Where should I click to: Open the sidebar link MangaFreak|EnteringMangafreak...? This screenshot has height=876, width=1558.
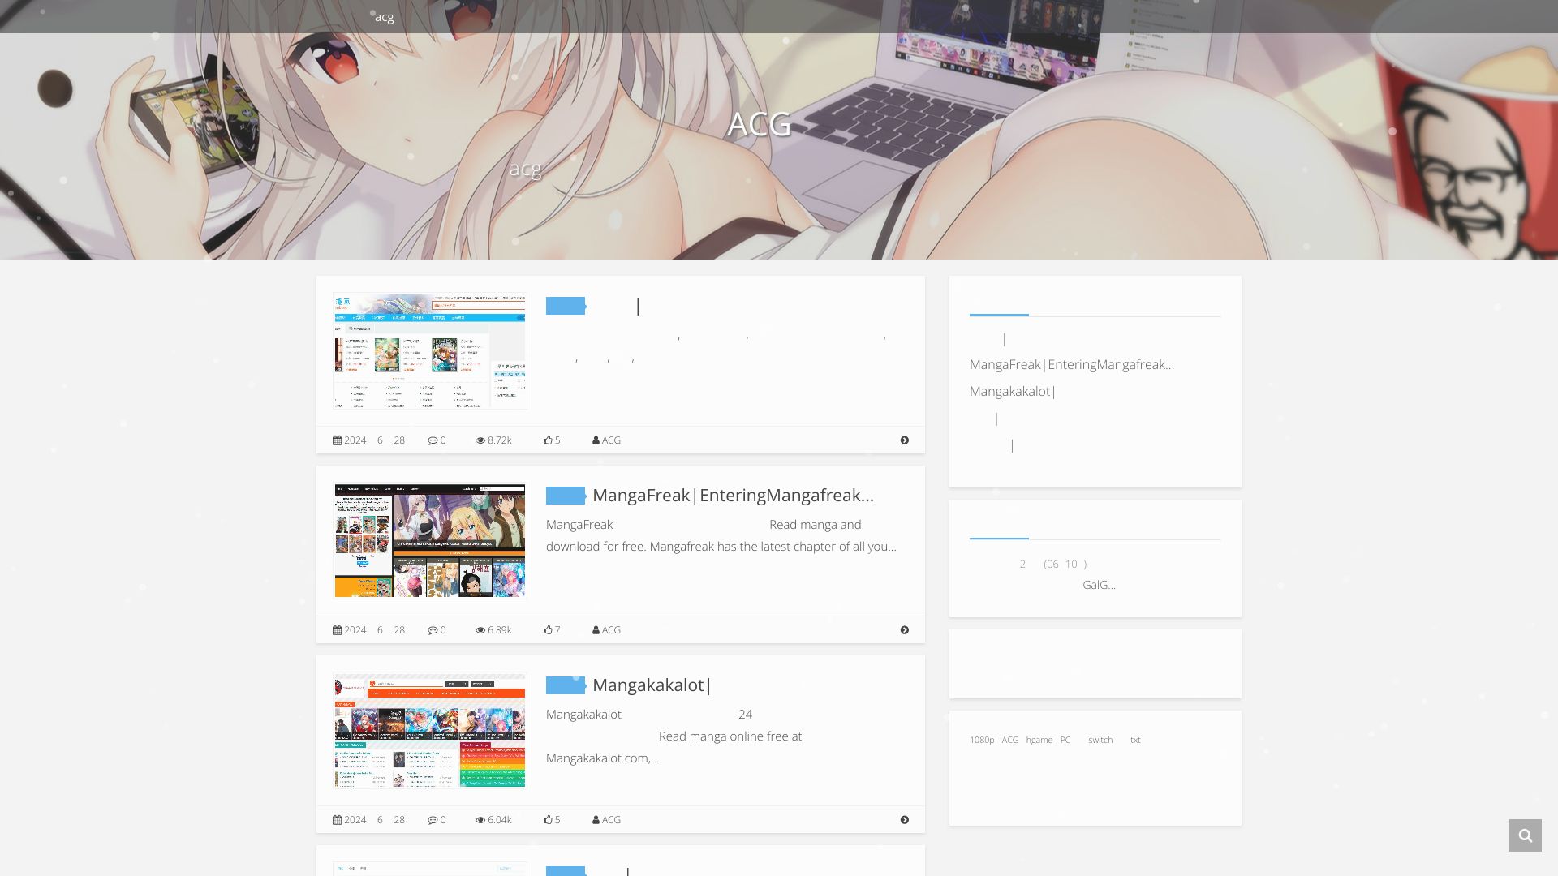click(1072, 365)
